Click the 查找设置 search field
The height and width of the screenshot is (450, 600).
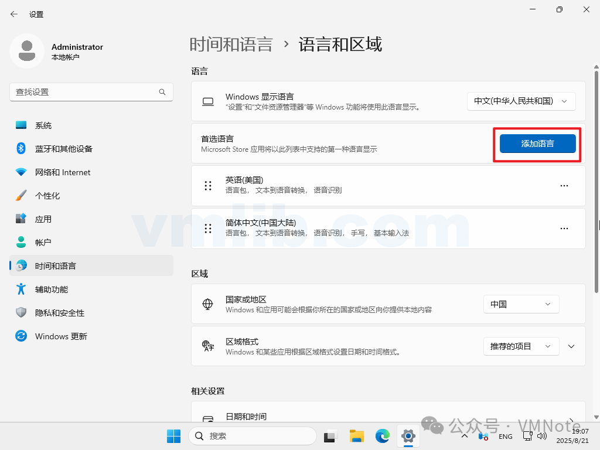point(82,92)
